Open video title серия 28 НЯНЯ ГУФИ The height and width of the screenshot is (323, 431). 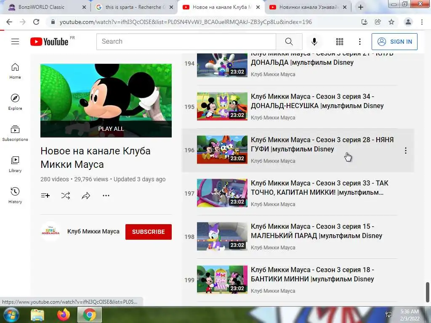[322, 145]
